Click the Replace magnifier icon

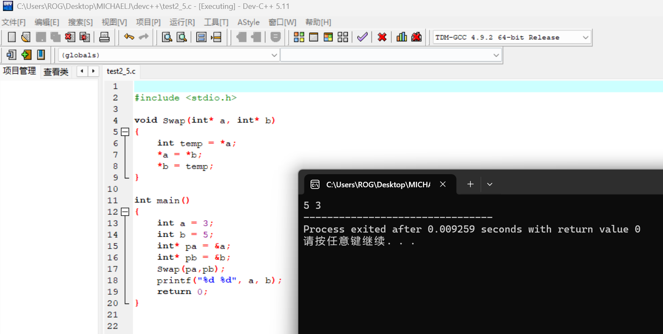(x=182, y=37)
